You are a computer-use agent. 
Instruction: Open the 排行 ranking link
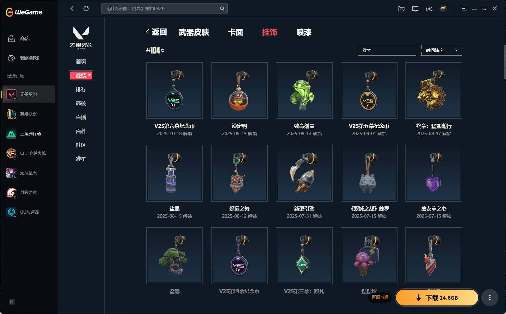tap(81, 89)
